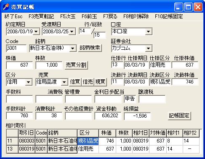Click the 記帳固定 button near 純損益
The height and width of the screenshot is (159, 205).
click(x=179, y=116)
